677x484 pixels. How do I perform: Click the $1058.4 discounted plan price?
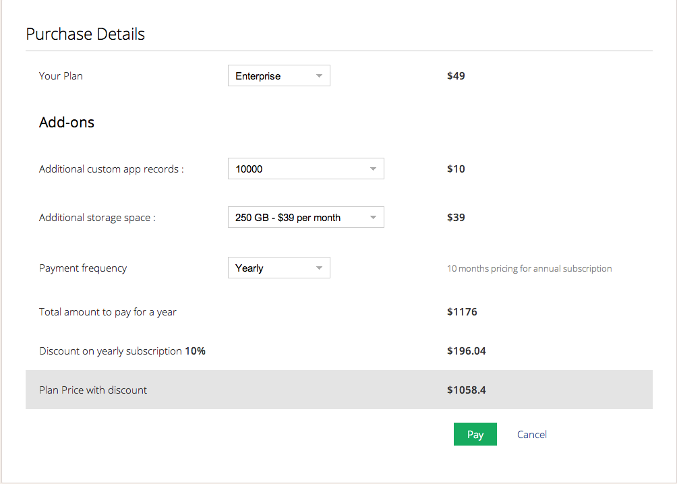point(465,390)
